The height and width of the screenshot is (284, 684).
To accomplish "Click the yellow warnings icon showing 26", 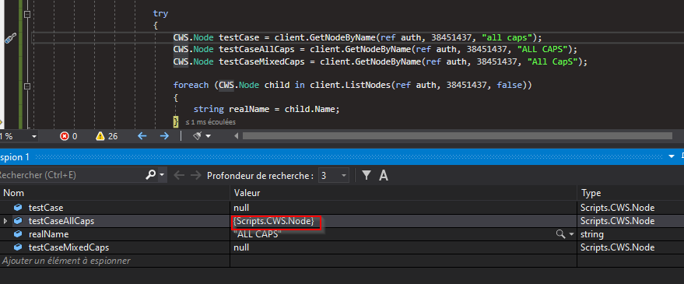I will tap(100, 136).
